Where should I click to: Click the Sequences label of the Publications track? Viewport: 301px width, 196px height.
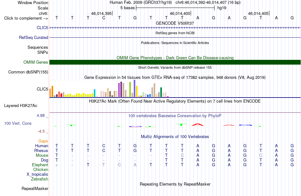point(38,47)
